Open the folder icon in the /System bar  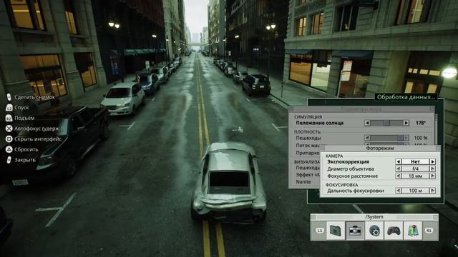(336, 231)
